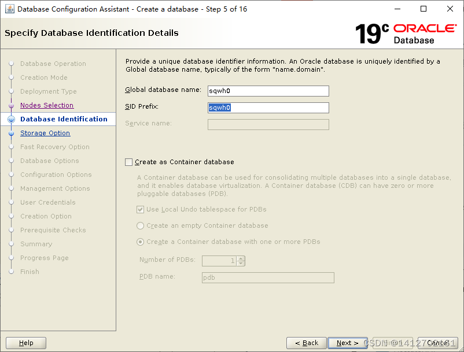Click the Number of PDBs spinner field
The height and width of the screenshot is (352, 464).
pyautogui.click(x=219, y=261)
